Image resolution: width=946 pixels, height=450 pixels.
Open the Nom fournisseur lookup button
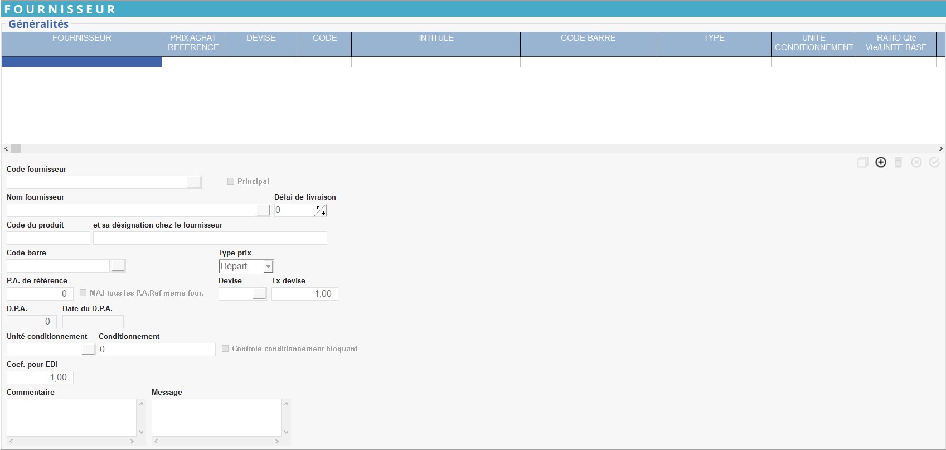264,210
